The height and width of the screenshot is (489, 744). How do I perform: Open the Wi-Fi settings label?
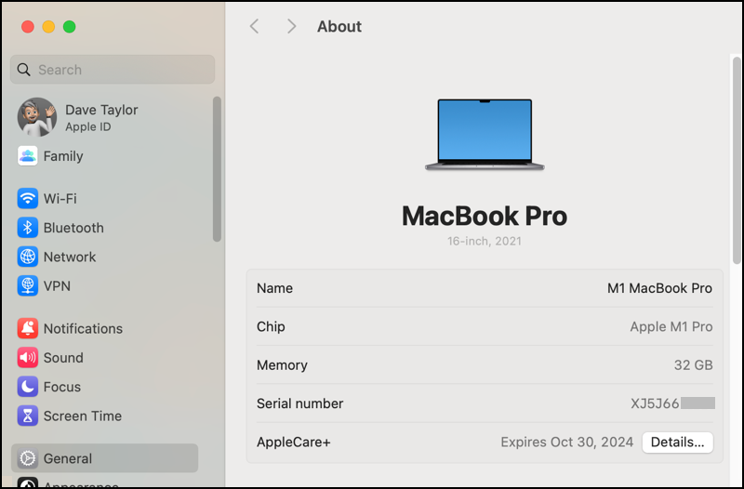(60, 198)
